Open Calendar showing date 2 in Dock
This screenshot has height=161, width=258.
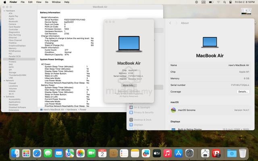coord(102,153)
